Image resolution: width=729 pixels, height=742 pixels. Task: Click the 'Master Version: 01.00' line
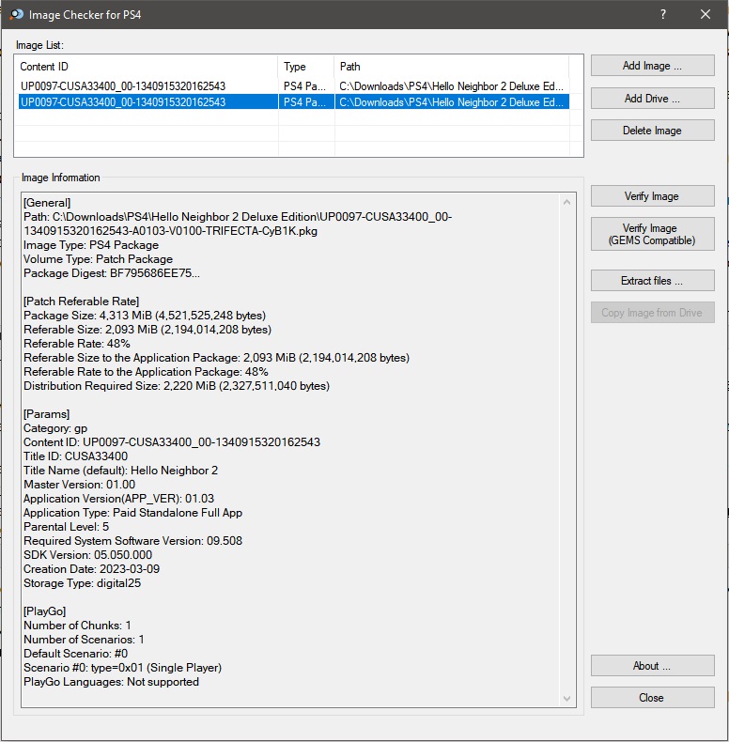(x=80, y=485)
